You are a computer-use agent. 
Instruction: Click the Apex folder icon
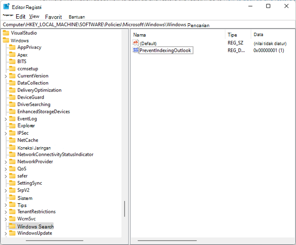12,55
